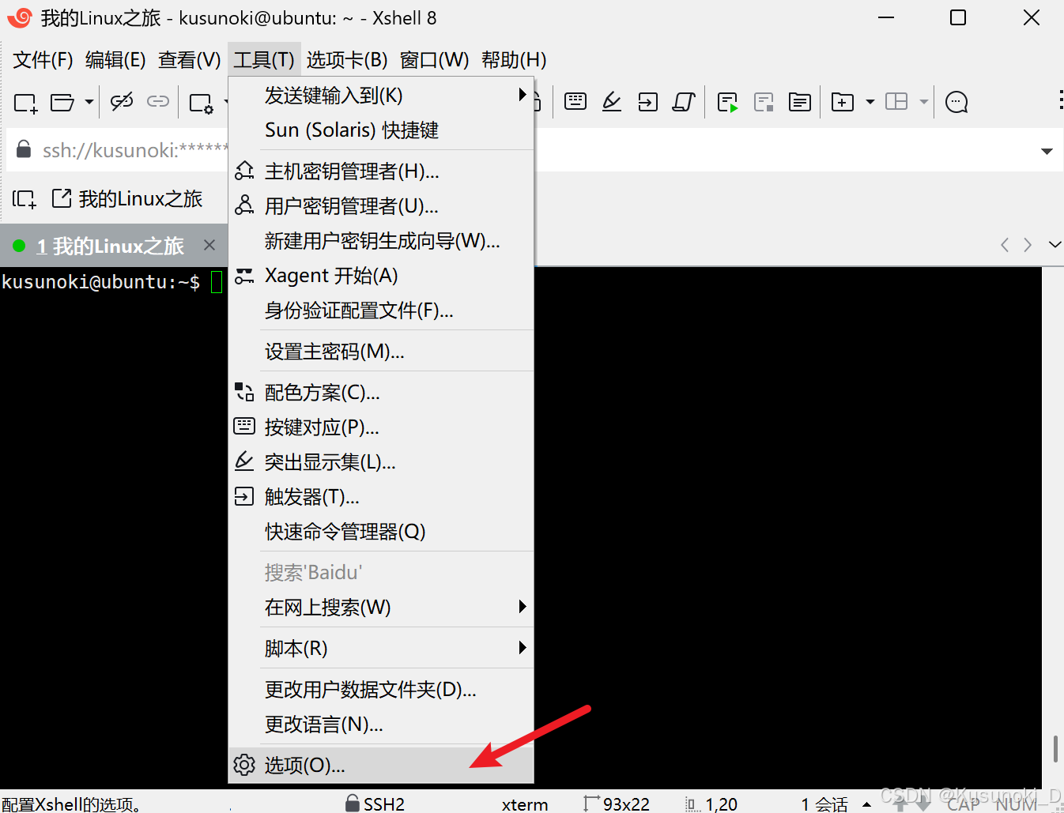Launch 新建用户密钥生成向导(W)

coord(381,241)
